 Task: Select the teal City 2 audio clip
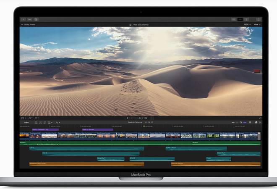pyautogui.click(x=91, y=154)
